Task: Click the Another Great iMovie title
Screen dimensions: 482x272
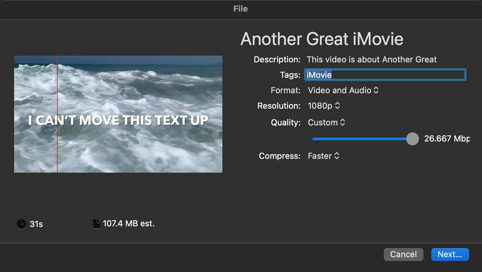Action: pyautogui.click(x=322, y=39)
